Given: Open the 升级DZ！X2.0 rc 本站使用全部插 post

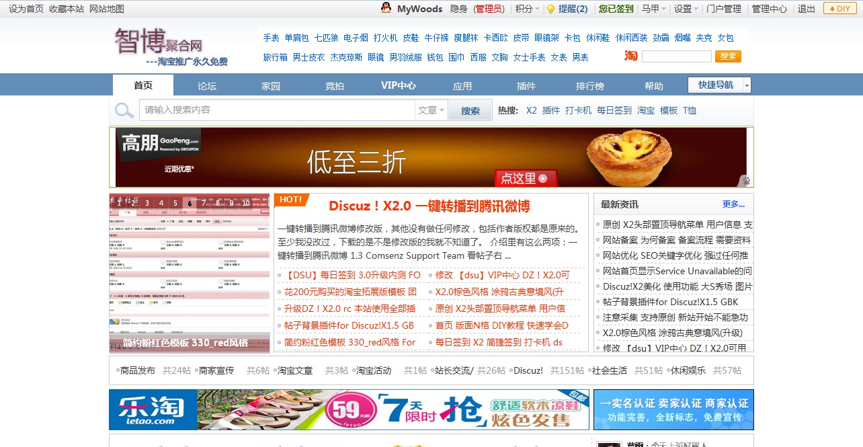Looking at the screenshot, I should point(350,309).
